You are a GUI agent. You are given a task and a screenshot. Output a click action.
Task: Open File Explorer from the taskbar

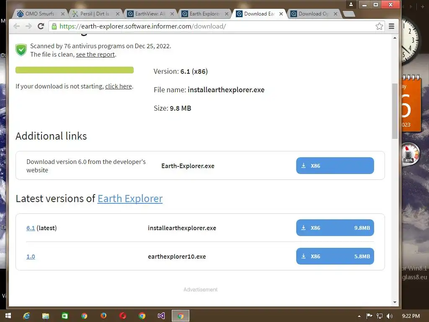click(45, 316)
